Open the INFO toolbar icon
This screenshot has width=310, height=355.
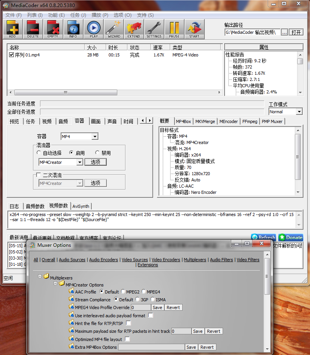pyautogui.click(x=73, y=29)
